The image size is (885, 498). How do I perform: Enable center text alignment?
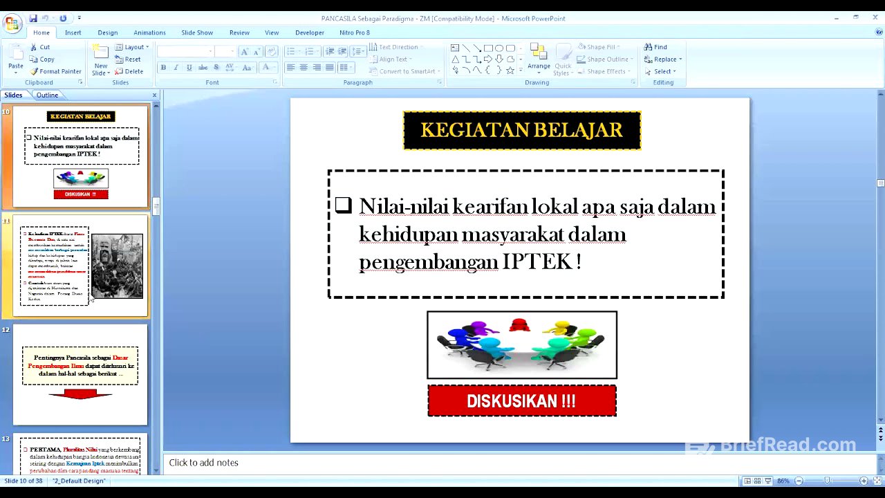303,66
